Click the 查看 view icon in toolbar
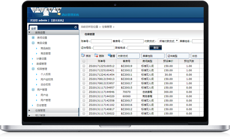 coord(109,55)
